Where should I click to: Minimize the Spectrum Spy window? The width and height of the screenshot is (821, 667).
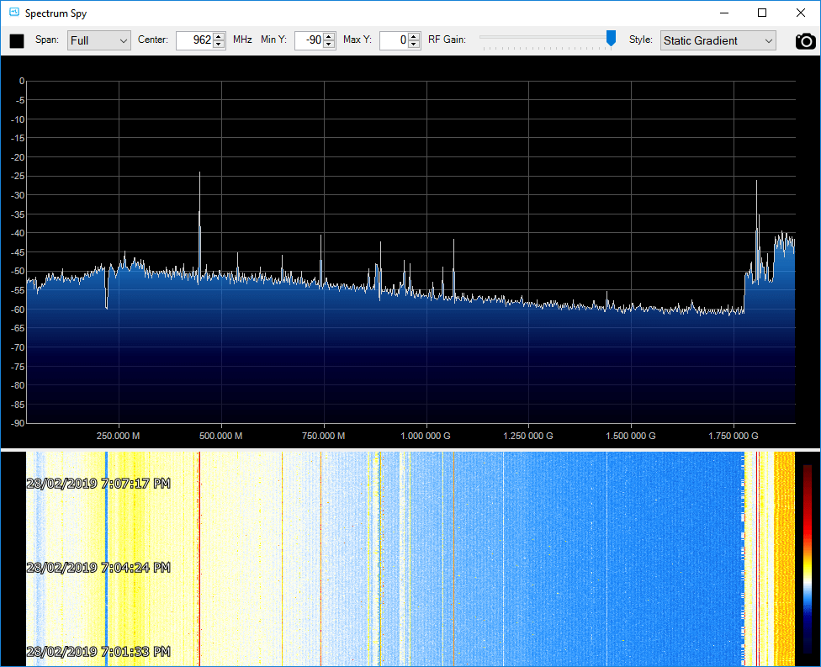[723, 13]
